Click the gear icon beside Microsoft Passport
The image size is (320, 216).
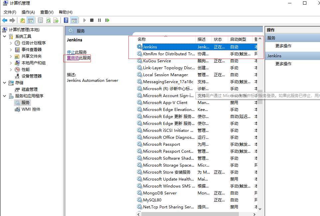pos(140,144)
